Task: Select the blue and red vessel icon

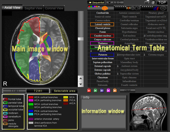Action: click(x=156, y=8)
